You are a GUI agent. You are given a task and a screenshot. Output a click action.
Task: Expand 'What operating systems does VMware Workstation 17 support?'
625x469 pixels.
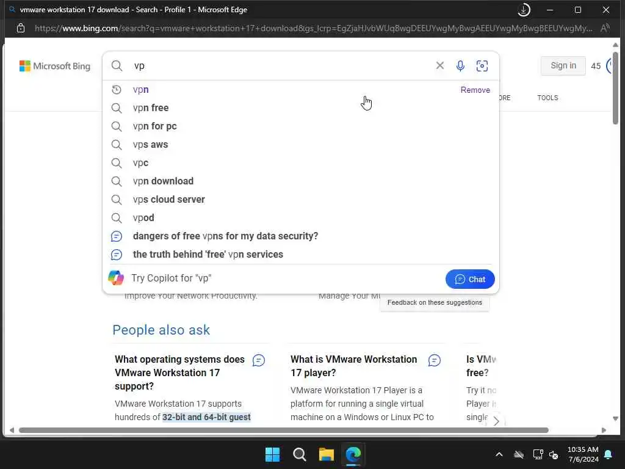pyautogui.click(x=179, y=373)
